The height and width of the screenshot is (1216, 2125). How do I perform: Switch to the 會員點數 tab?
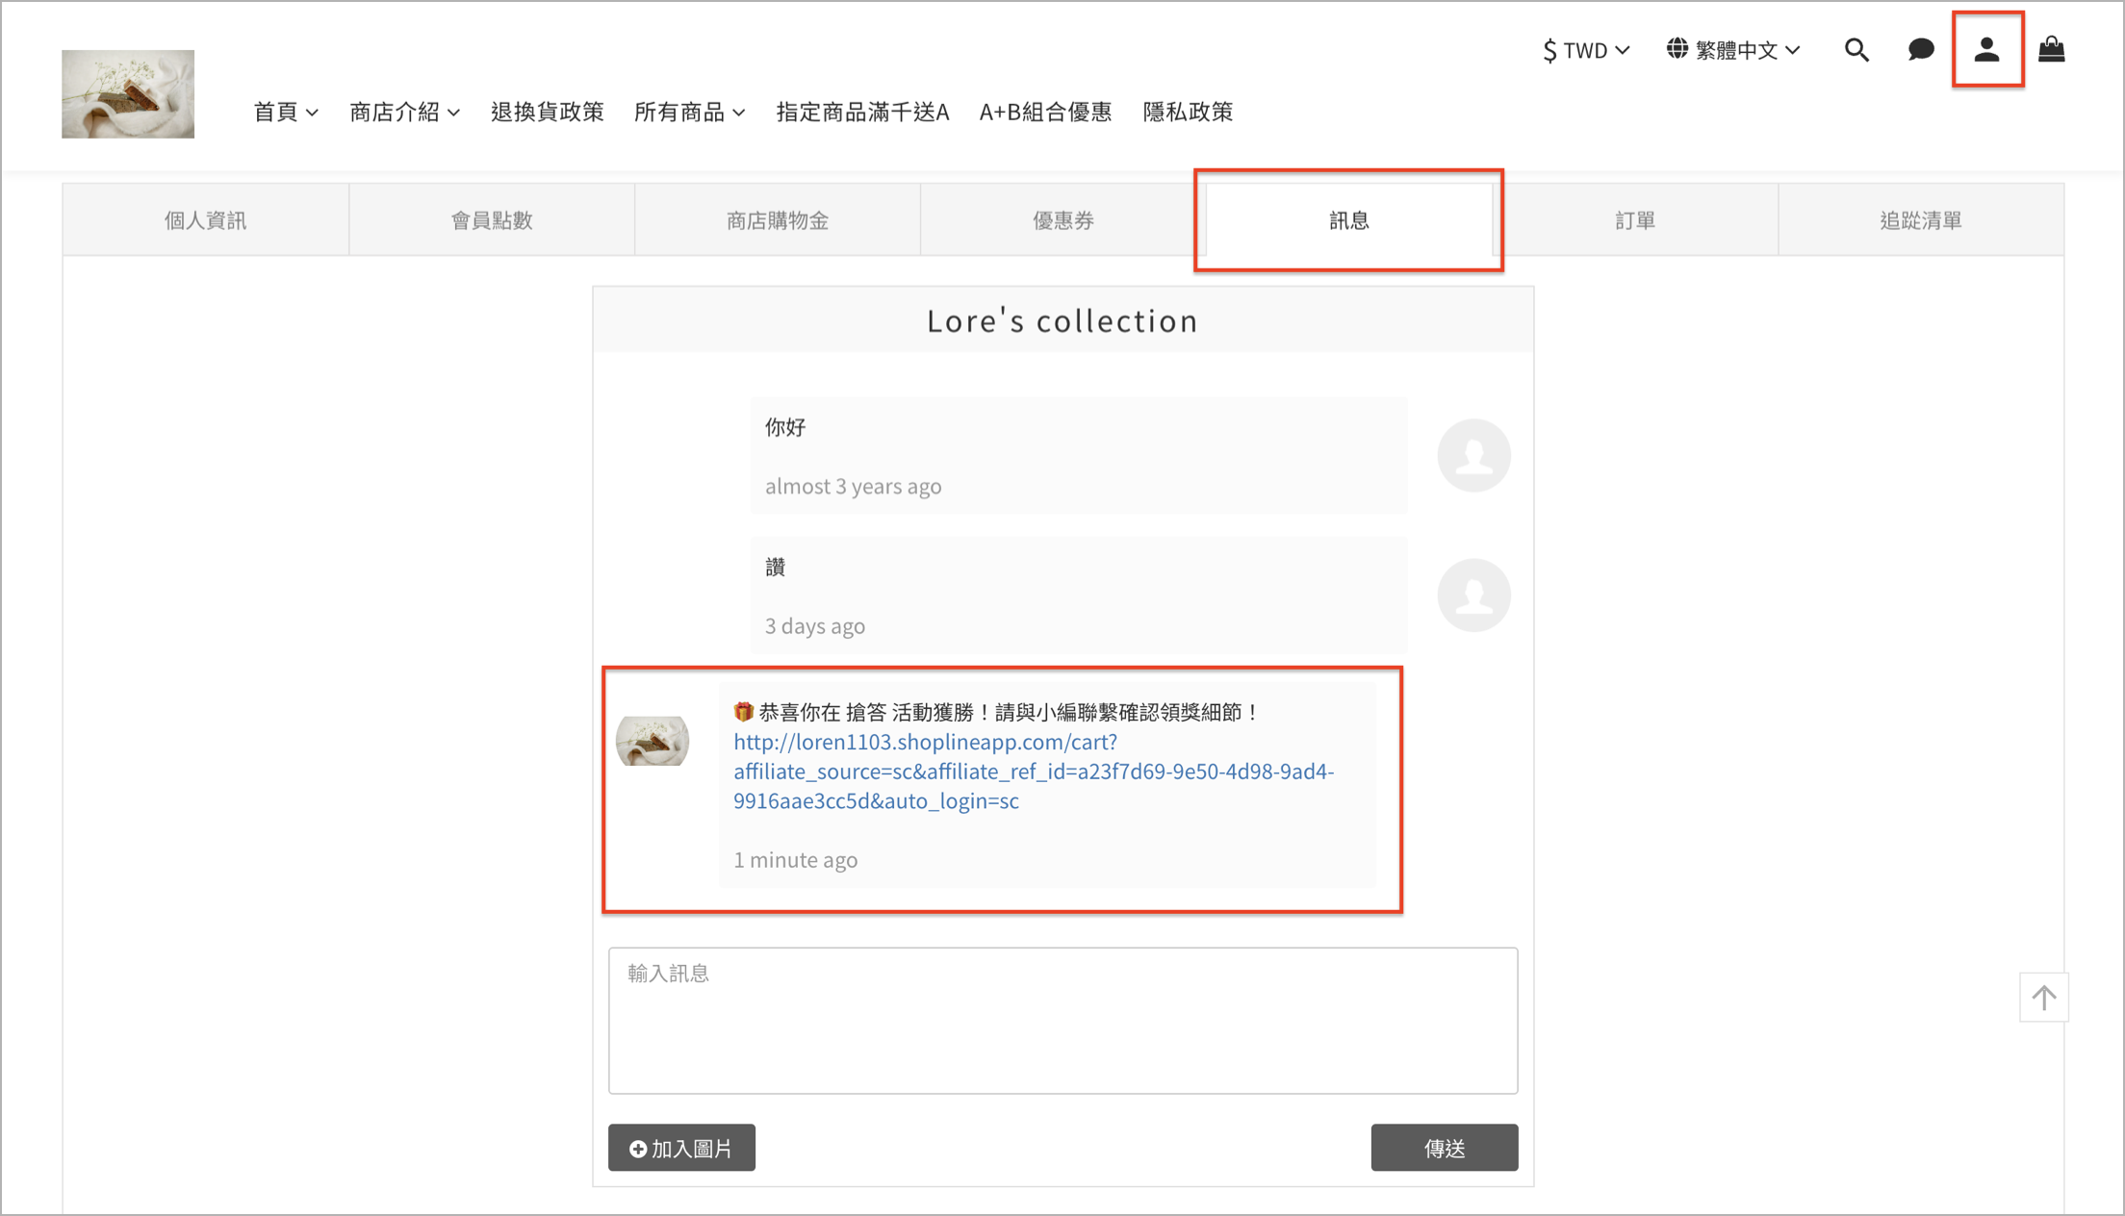point(492,220)
